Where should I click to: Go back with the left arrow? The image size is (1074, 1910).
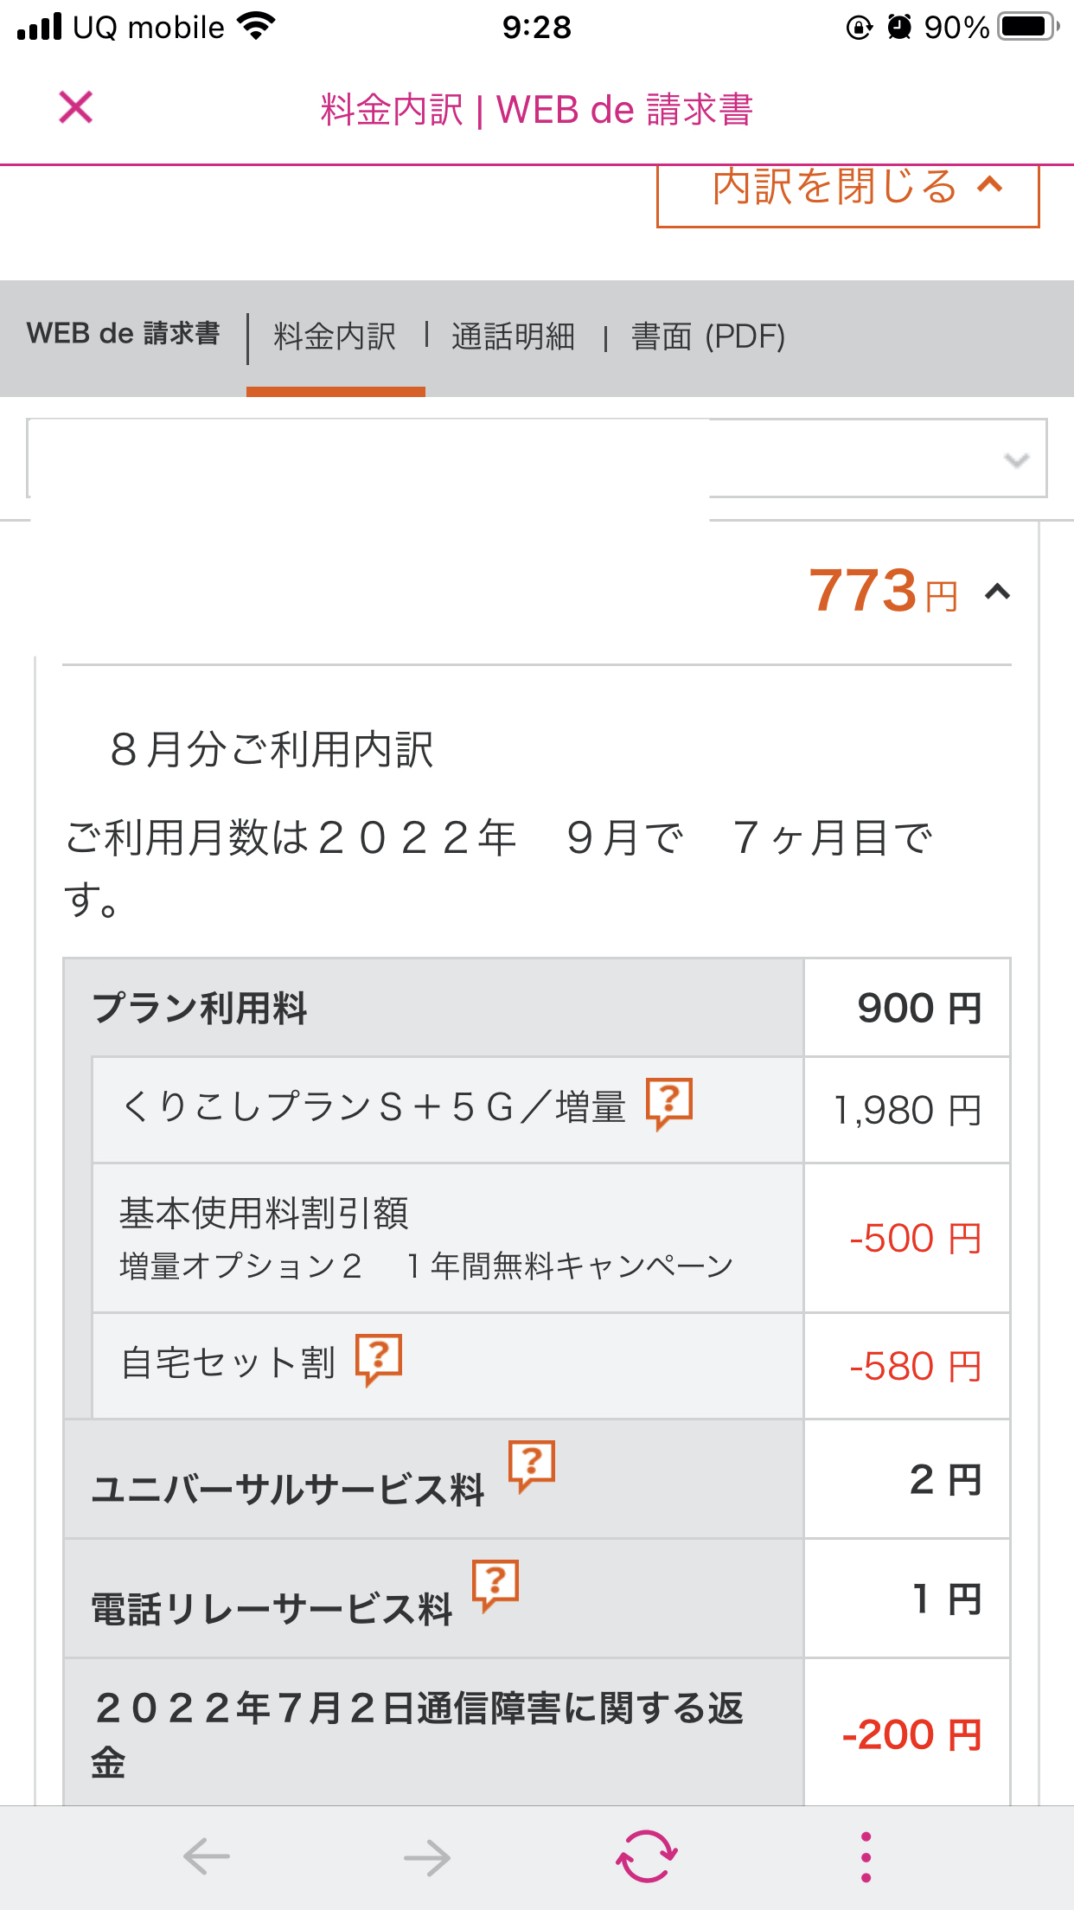pyautogui.click(x=207, y=1856)
